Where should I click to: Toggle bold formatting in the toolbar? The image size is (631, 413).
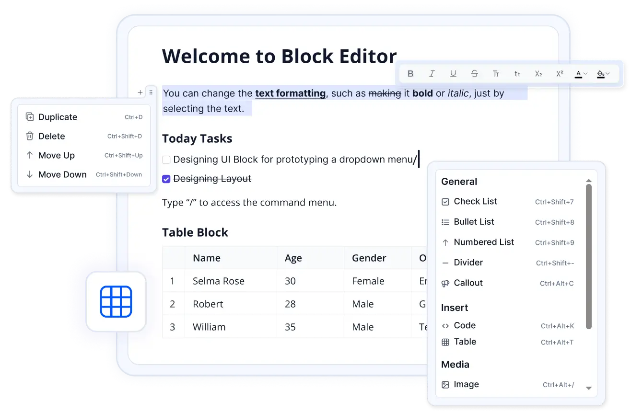tap(410, 73)
